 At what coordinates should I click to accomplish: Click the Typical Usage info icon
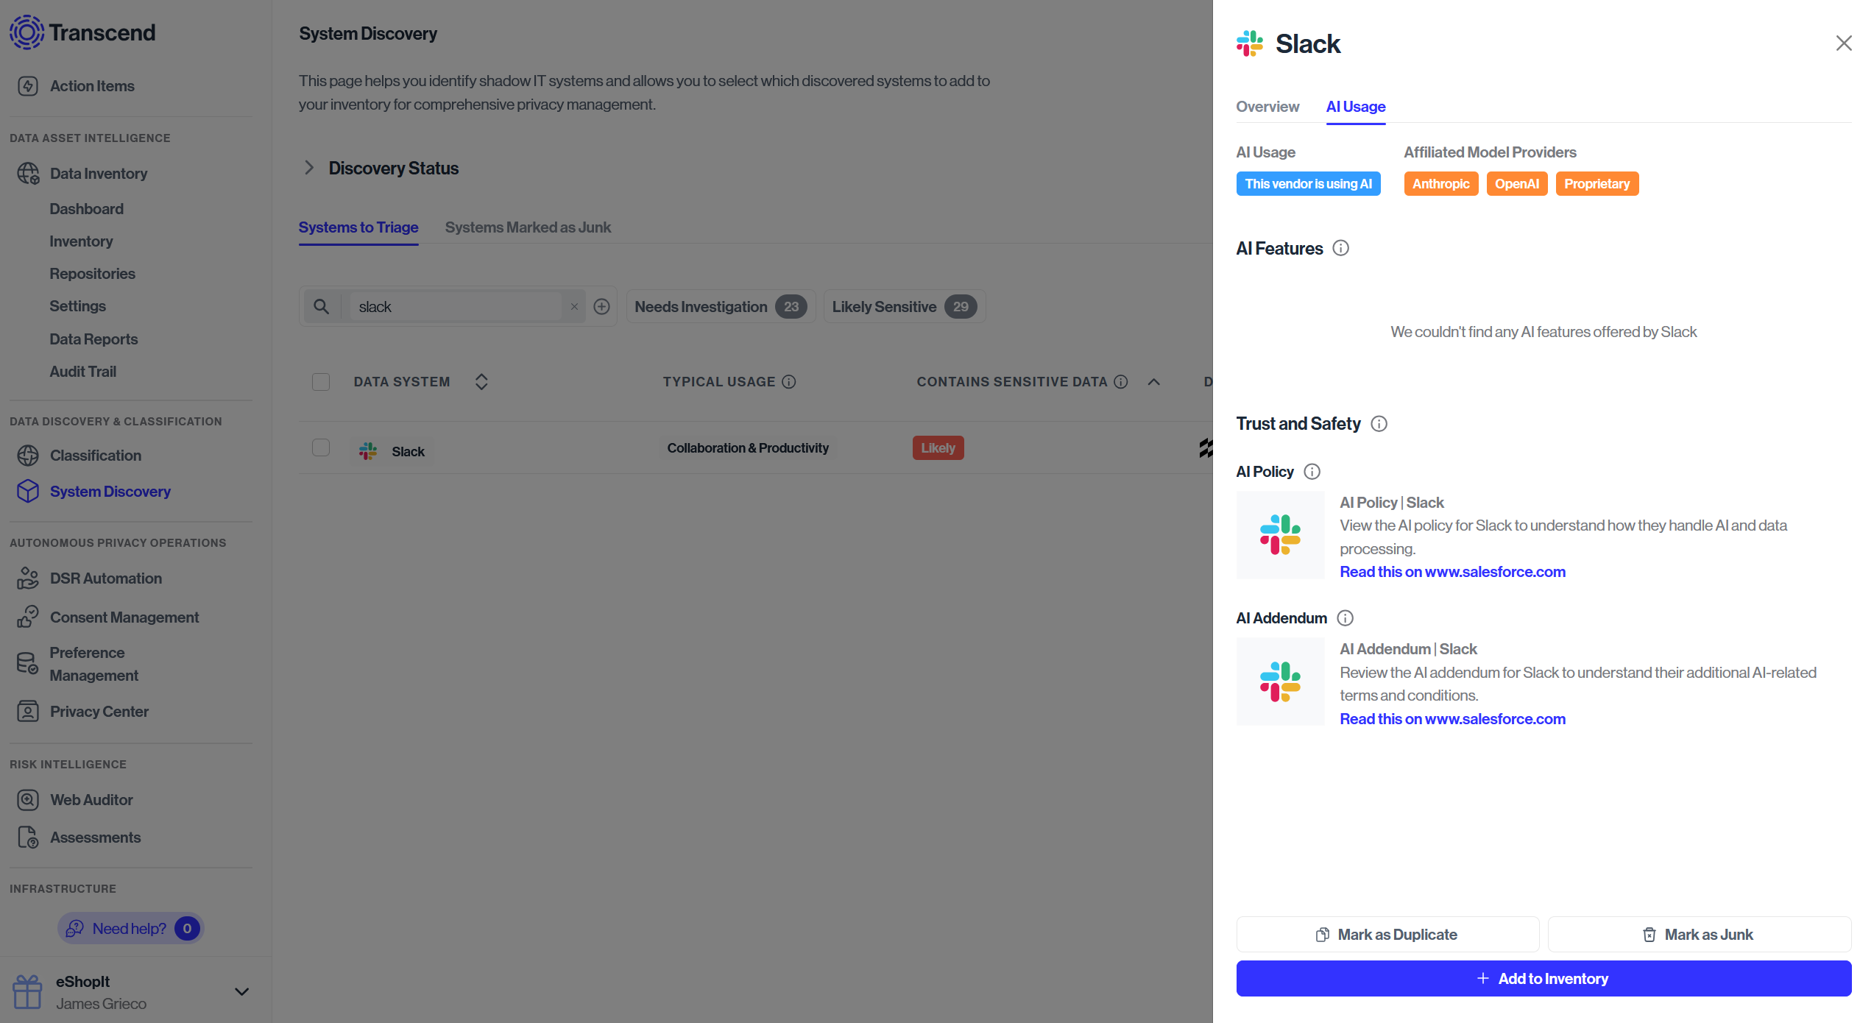(789, 382)
